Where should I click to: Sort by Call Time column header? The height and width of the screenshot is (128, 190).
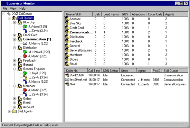(x=94, y=71)
